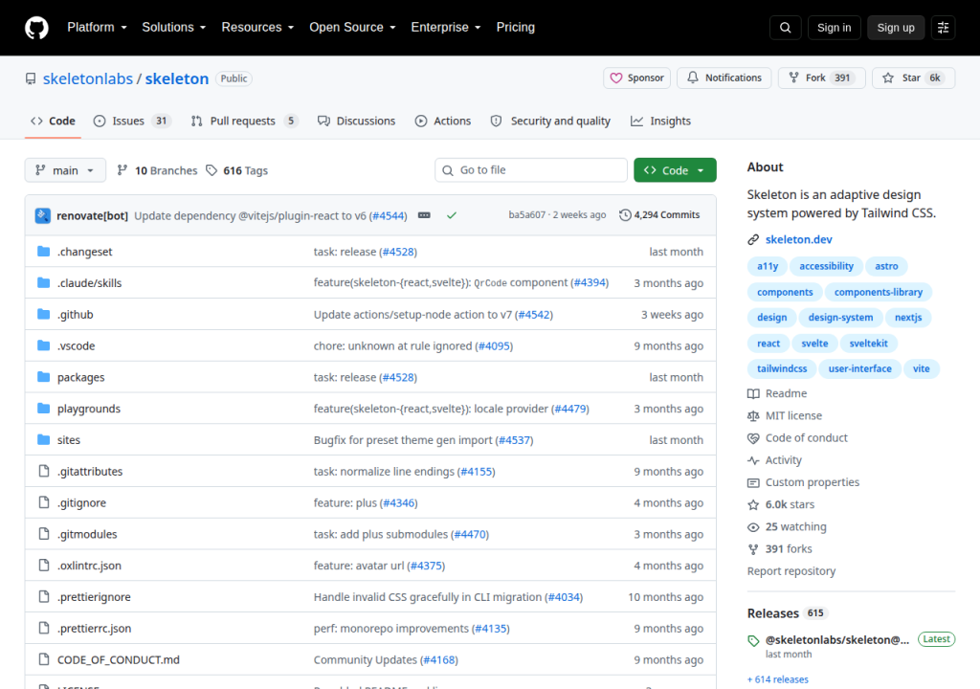Open the .claude/skills folder
The image size is (980, 689).
pos(89,283)
